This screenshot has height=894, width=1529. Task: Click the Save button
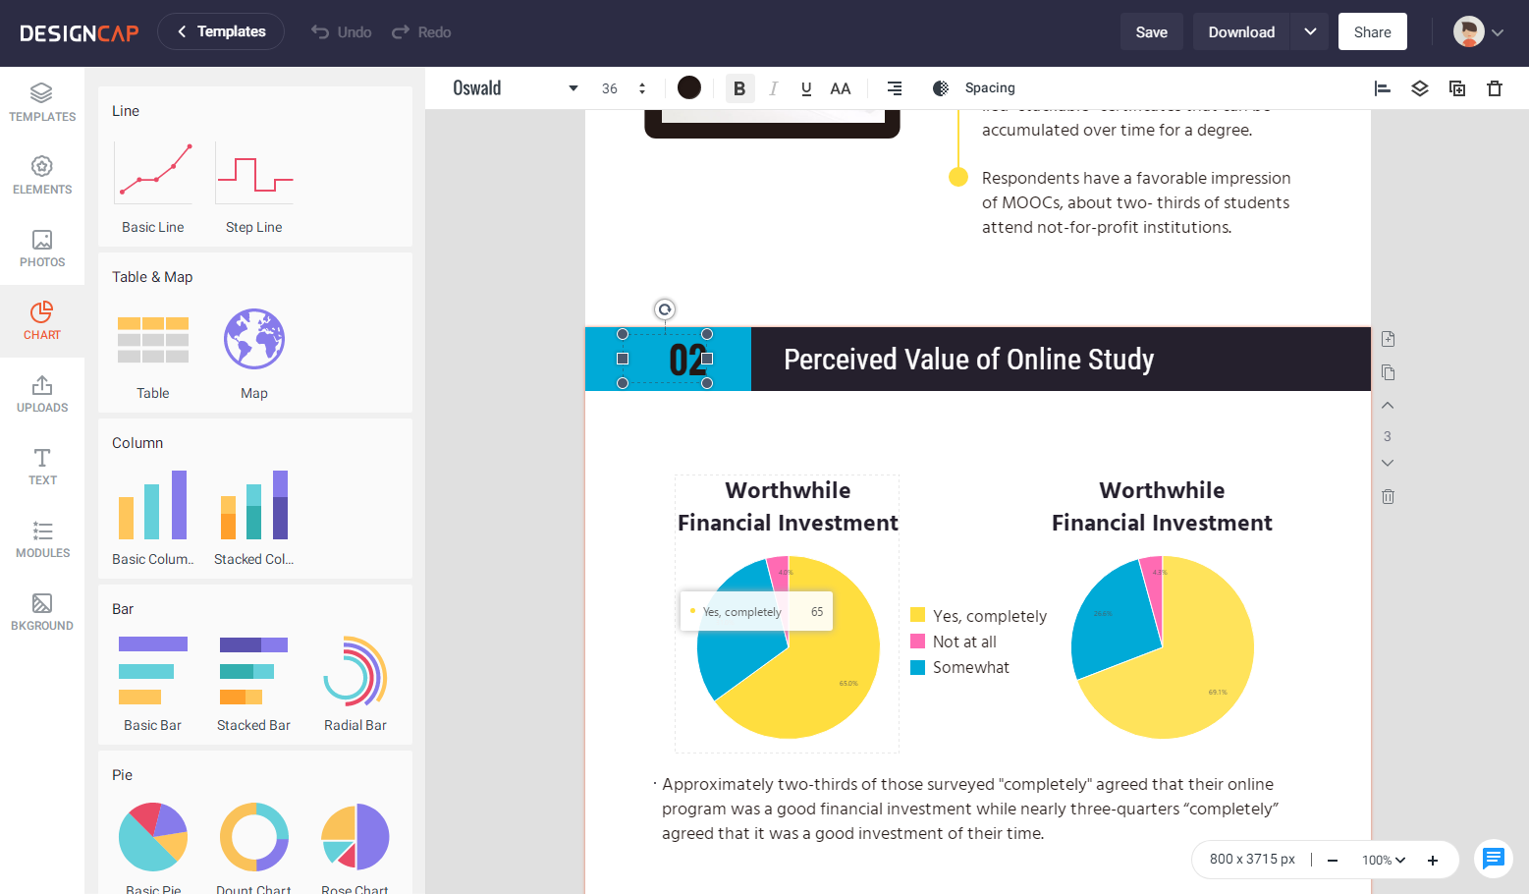coord(1151,31)
